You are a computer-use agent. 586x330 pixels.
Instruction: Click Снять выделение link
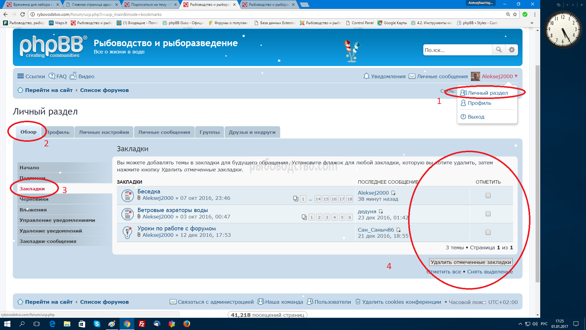[490, 272]
